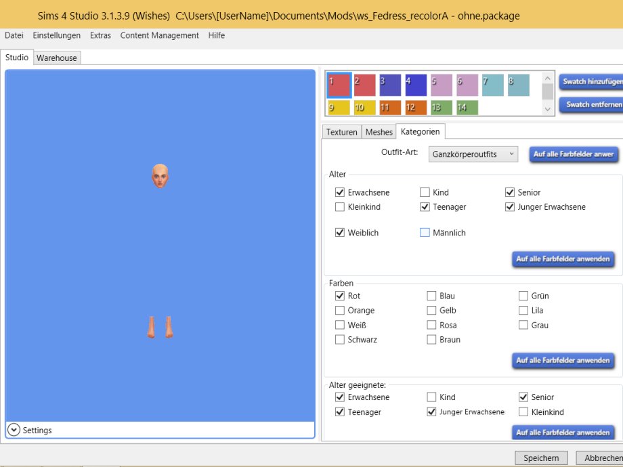Click the sim head in preview

(x=160, y=176)
